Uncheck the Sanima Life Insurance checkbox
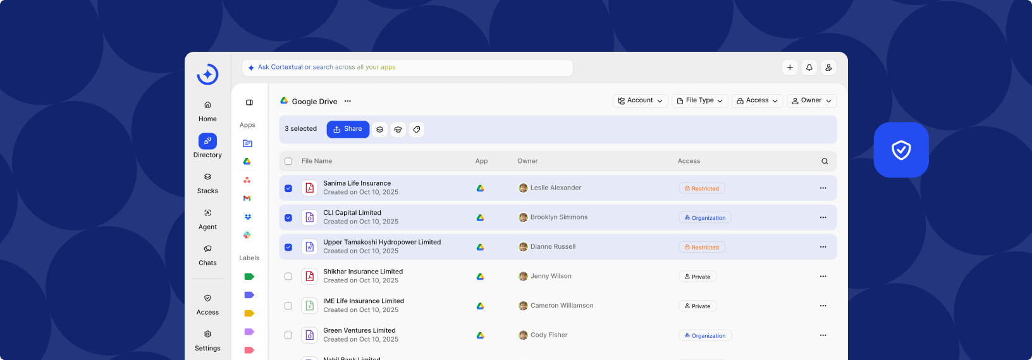This screenshot has height=360, width=1032. [x=288, y=188]
